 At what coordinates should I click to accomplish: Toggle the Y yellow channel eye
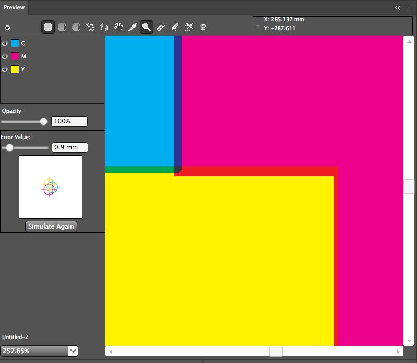point(5,69)
